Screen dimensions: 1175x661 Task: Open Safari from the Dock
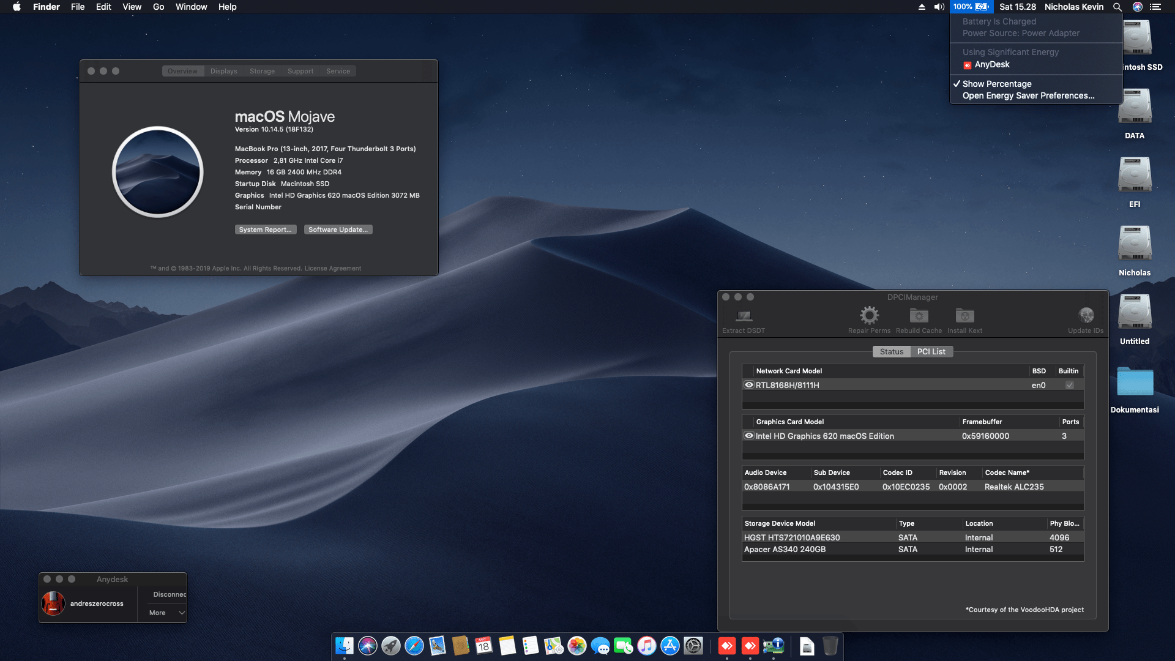coord(414,646)
